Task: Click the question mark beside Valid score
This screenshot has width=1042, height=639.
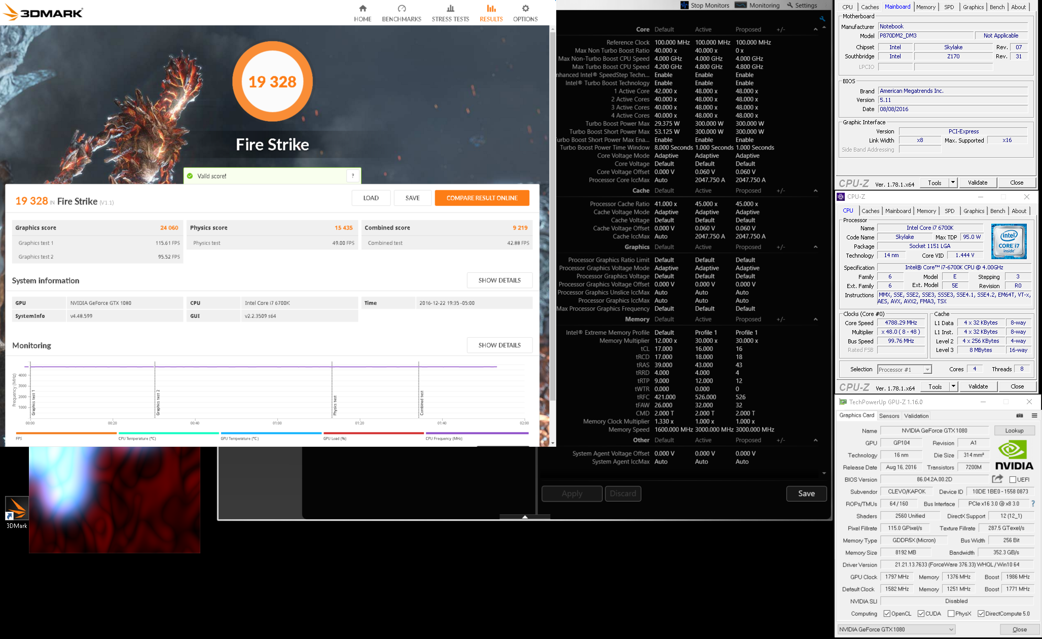Action: click(353, 176)
